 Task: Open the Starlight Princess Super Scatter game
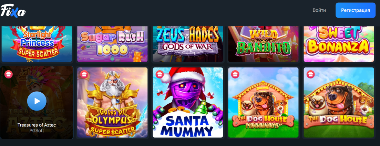point(37,44)
